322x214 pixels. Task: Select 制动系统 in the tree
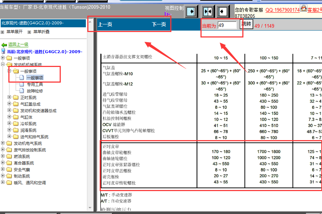[x=22, y=176]
